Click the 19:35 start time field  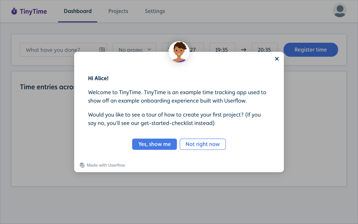[222, 50]
